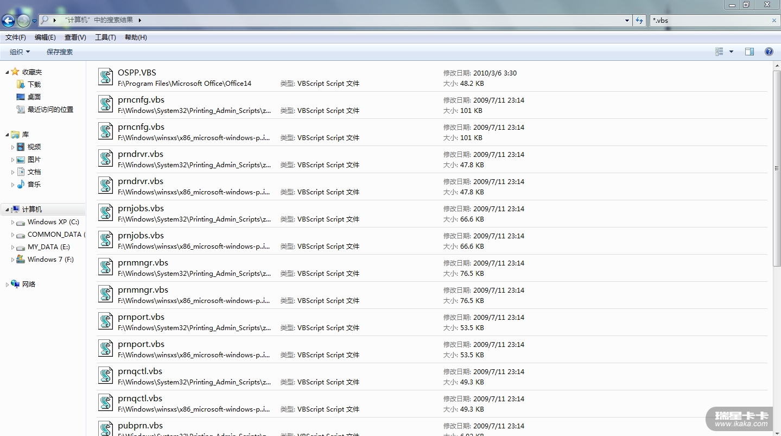The height and width of the screenshot is (436, 781).
Task: Expand the 音乐 library node
Action: tap(13, 185)
